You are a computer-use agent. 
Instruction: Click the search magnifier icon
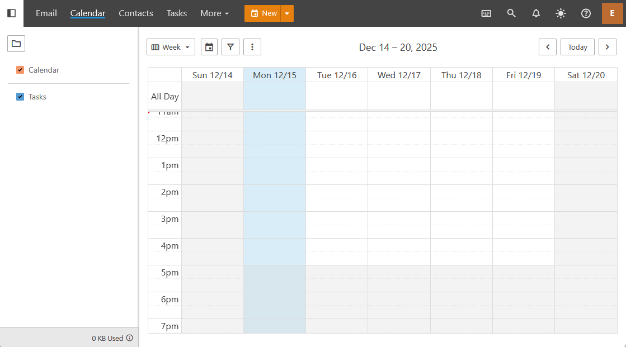[511, 13]
